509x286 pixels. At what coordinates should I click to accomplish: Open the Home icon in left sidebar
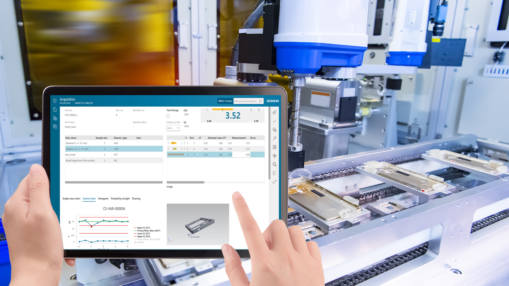coord(55,109)
